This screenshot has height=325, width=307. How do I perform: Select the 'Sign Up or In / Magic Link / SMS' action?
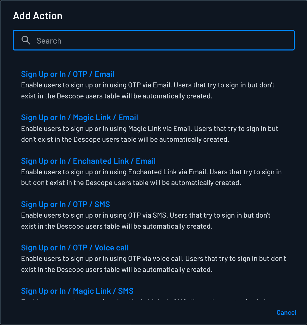pyautogui.click(x=77, y=291)
